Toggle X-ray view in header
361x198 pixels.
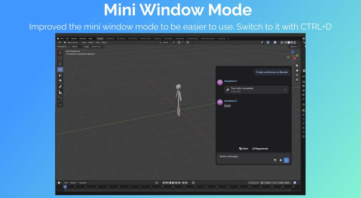pos(282,42)
